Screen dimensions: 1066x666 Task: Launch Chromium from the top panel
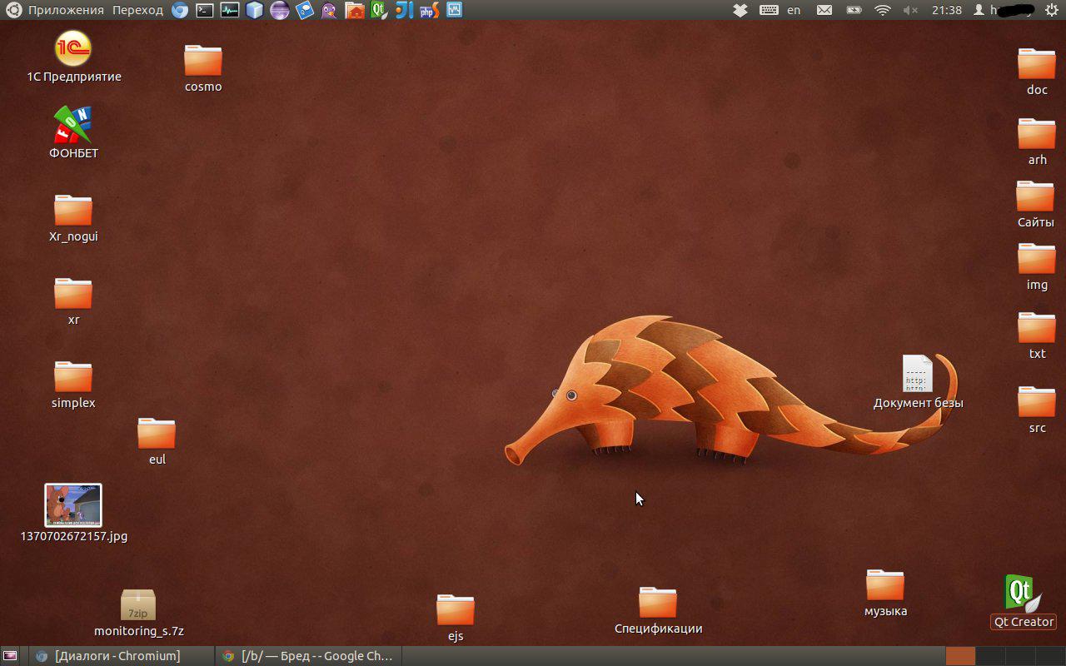coord(180,10)
